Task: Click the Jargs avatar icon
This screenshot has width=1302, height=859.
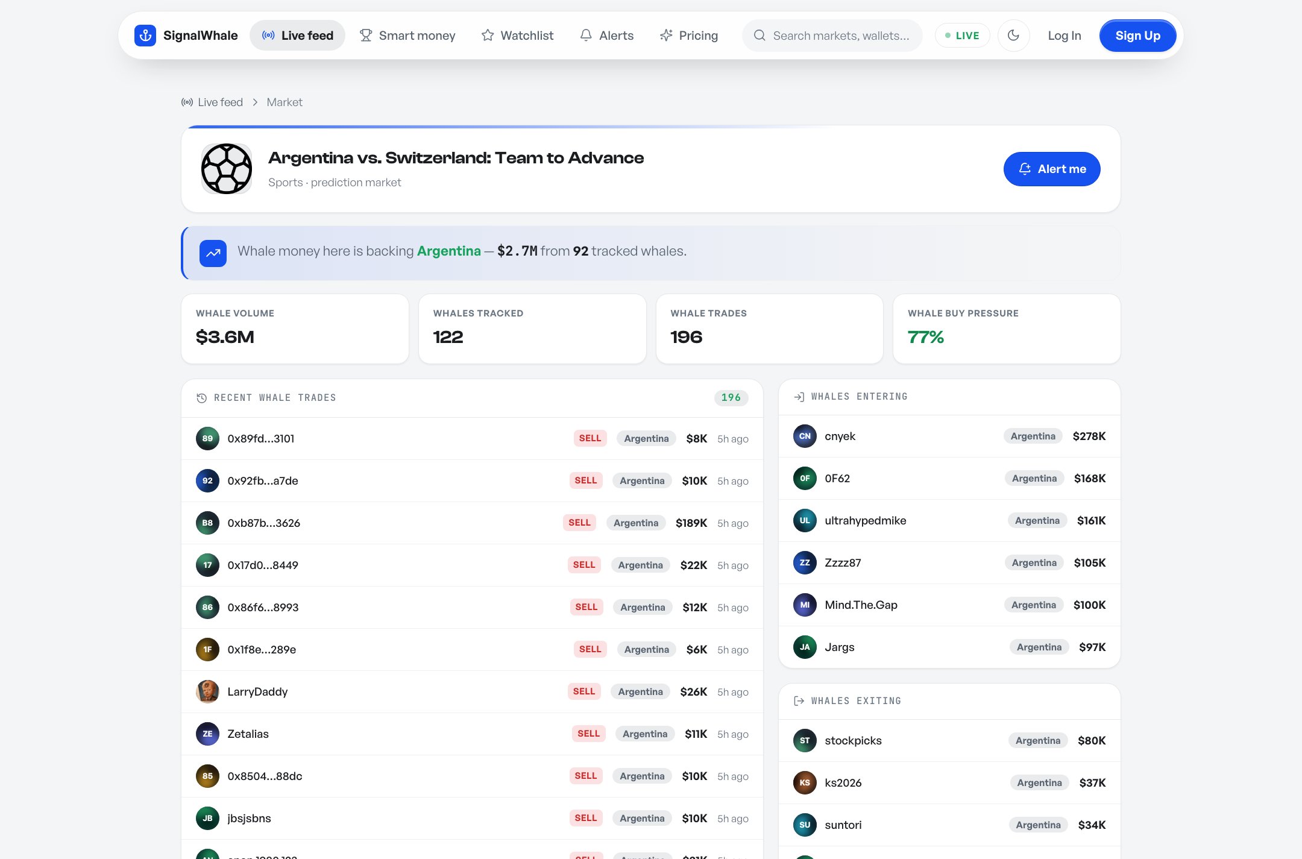Action: click(805, 647)
